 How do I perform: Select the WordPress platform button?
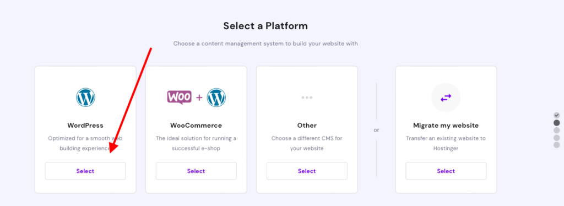85,171
